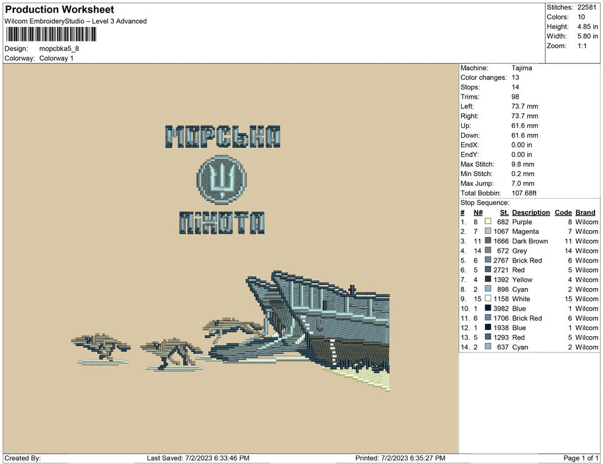Select the color swatch in stop 11

(488, 317)
